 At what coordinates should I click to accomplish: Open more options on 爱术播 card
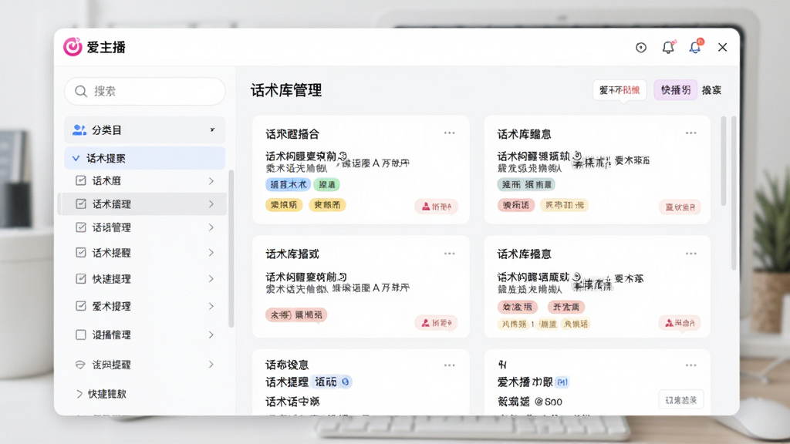(690, 365)
